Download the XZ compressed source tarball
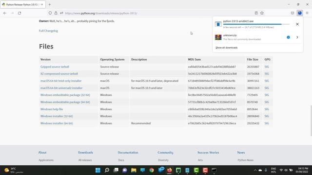The height and width of the screenshot is (175, 312). click(59, 73)
